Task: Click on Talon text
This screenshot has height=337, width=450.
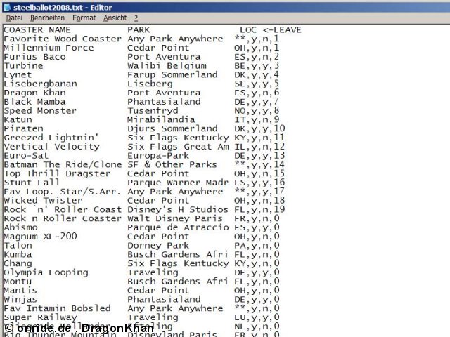Action: tap(18, 245)
